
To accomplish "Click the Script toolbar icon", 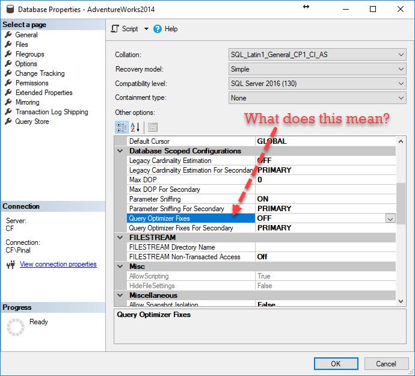I will pyautogui.click(x=115, y=29).
